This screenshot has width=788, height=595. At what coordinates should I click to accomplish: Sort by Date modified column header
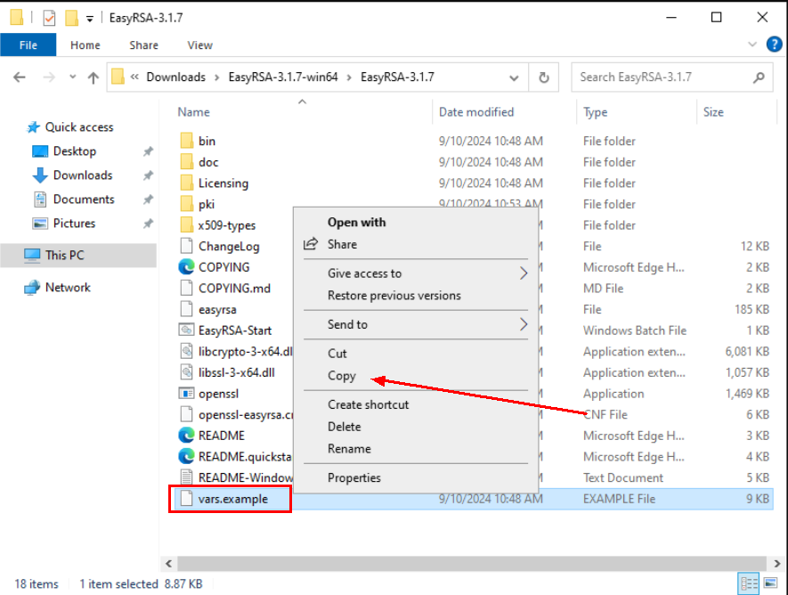click(x=476, y=112)
